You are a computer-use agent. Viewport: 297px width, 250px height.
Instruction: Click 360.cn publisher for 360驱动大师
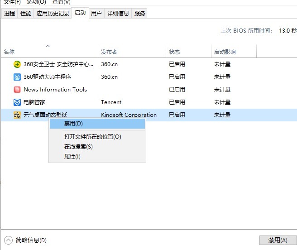point(109,77)
